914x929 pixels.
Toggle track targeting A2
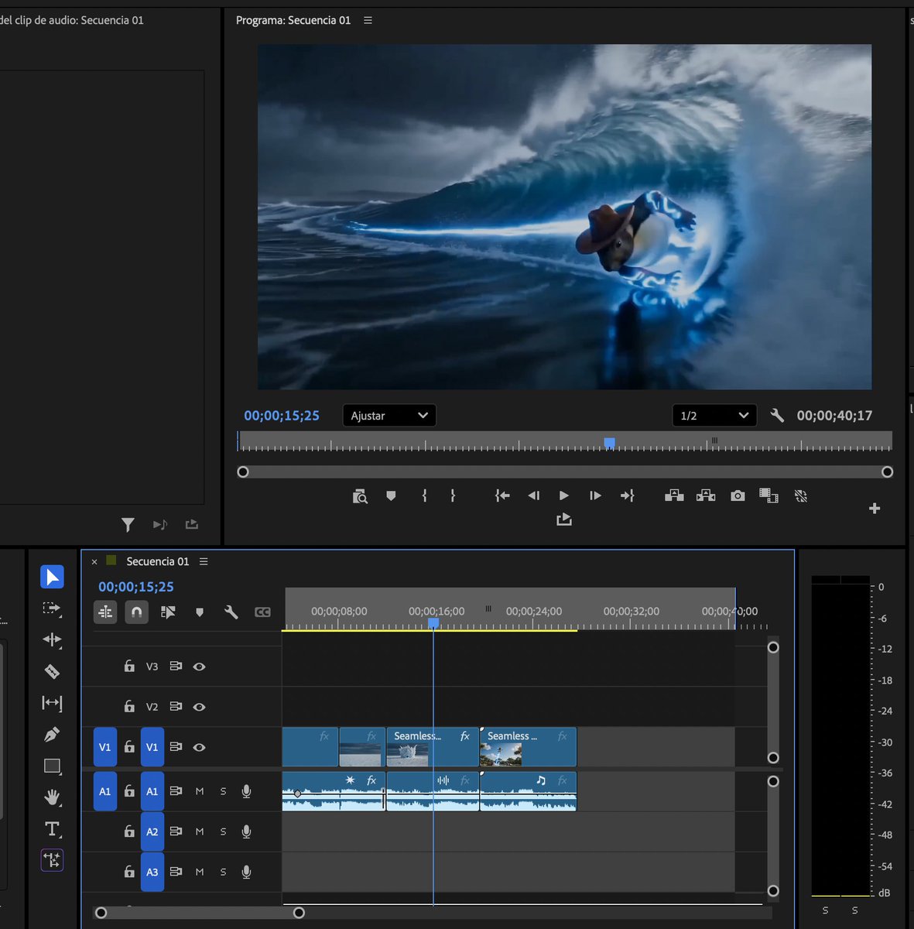tap(152, 831)
